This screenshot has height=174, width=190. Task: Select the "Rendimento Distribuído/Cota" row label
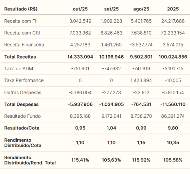(23, 143)
